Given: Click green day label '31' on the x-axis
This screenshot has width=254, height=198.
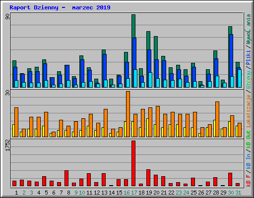Looking at the screenshot, I should (x=238, y=193).
